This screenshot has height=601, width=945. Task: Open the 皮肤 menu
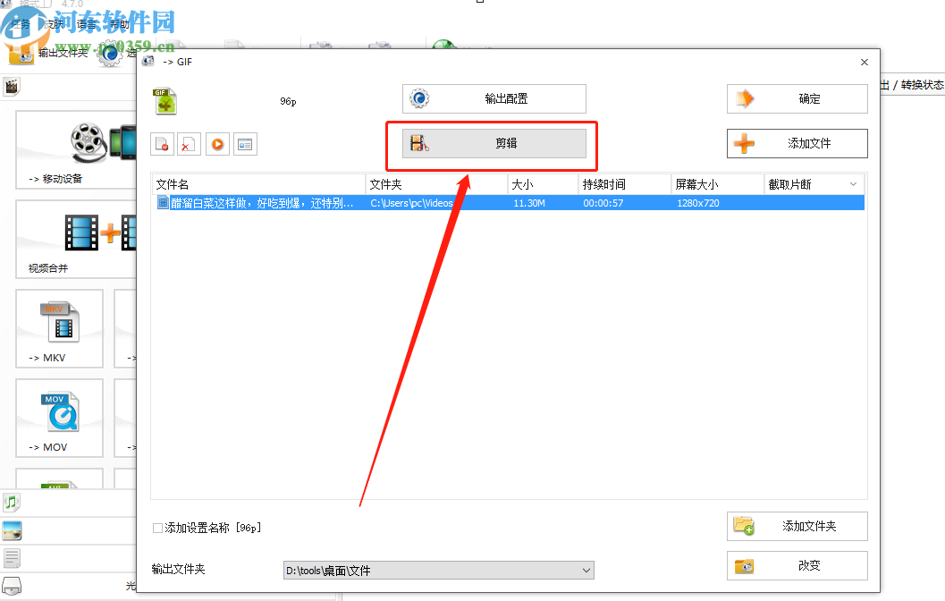pyautogui.click(x=55, y=24)
